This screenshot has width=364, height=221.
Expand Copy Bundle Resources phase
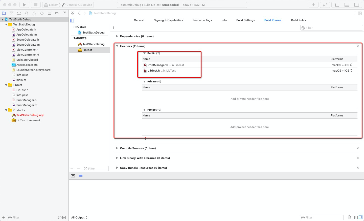(x=117, y=168)
